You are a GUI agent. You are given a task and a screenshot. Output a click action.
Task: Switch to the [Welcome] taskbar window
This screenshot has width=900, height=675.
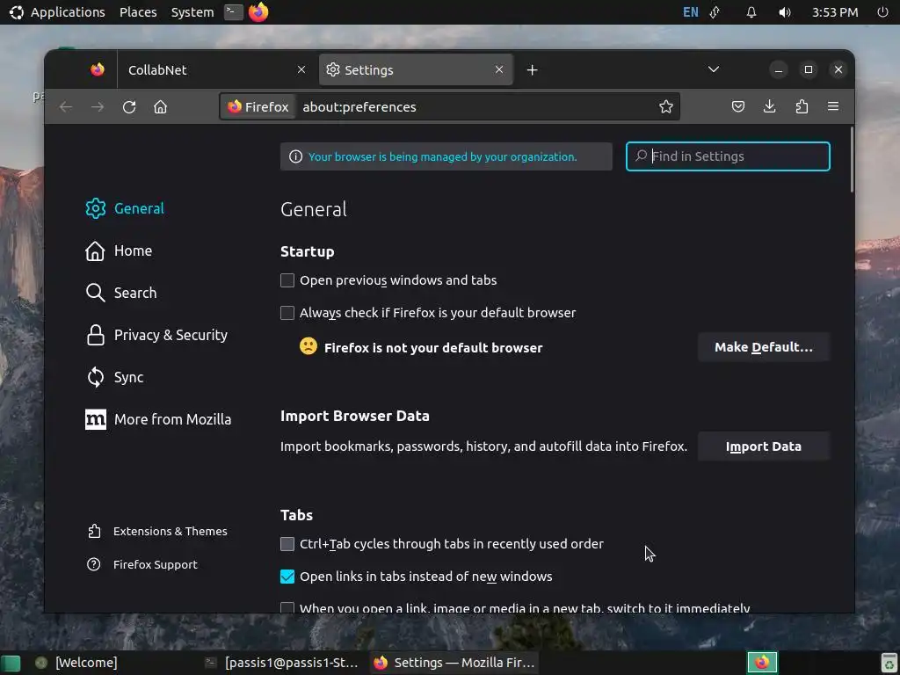pyautogui.click(x=76, y=663)
